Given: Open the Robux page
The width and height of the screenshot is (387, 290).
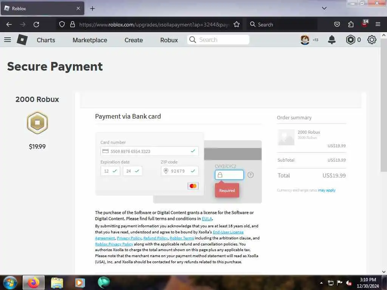Looking at the screenshot, I should tap(169, 40).
